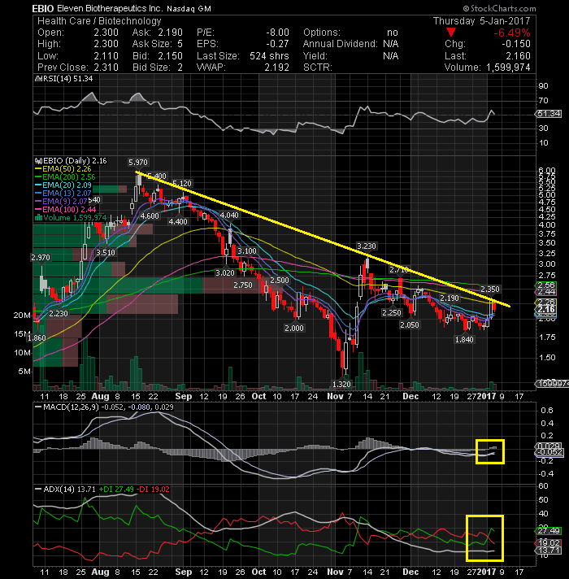Image resolution: width=569 pixels, height=579 pixels.
Task: Click the Last value 2.160 in header
Action: tap(518, 56)
